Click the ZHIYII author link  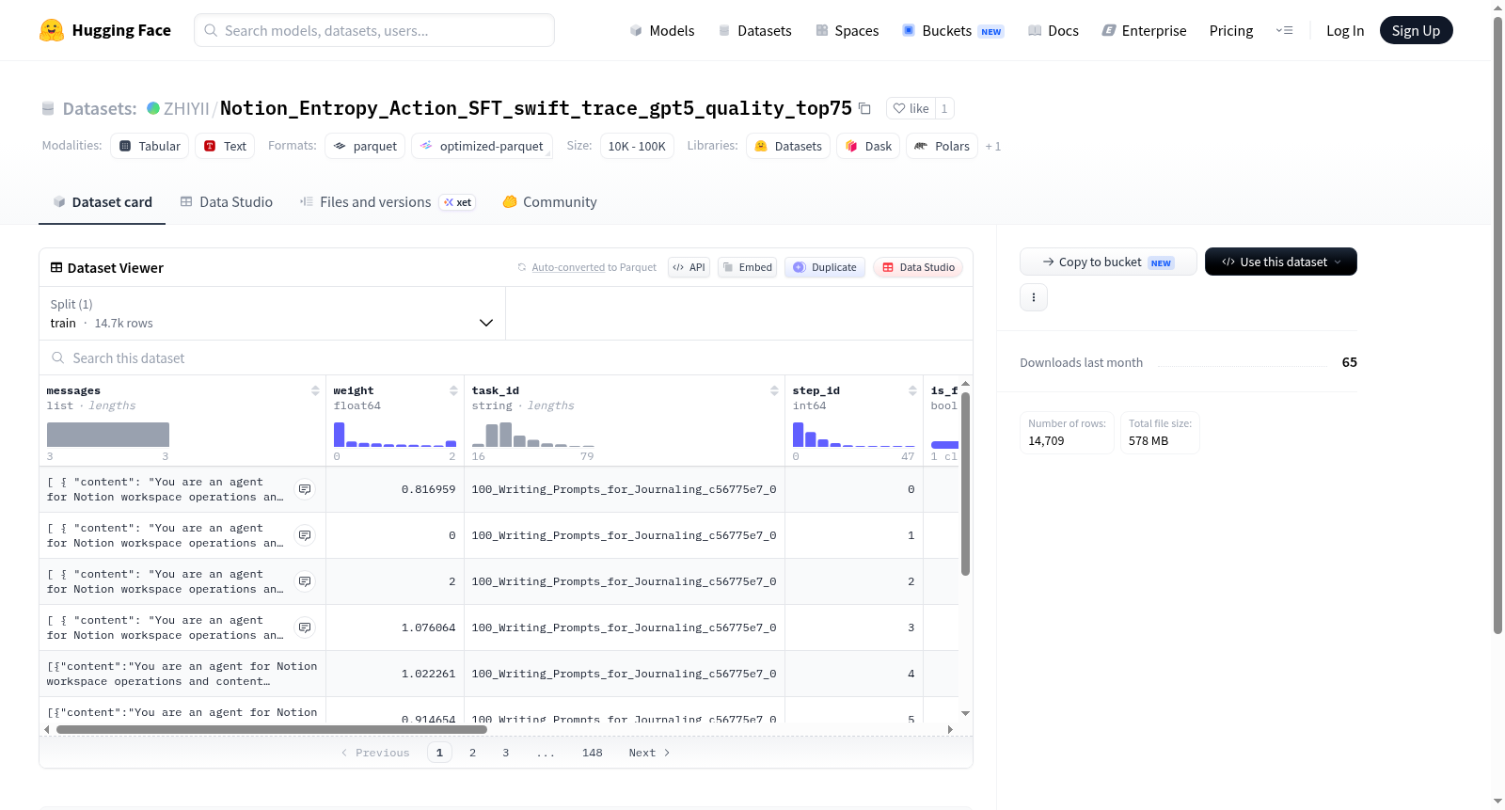[x=186, y=108]
